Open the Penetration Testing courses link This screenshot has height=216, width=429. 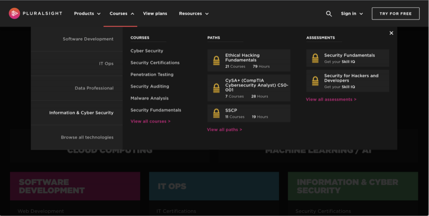[152, 74]
